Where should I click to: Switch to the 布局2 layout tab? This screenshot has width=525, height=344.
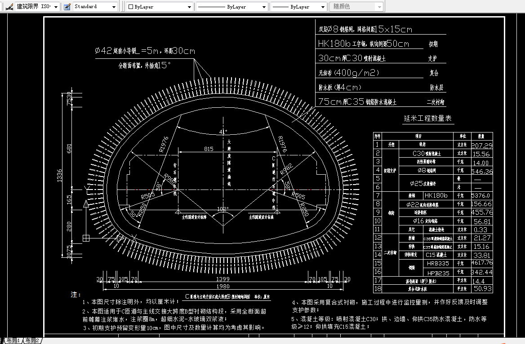click(32, 341)
